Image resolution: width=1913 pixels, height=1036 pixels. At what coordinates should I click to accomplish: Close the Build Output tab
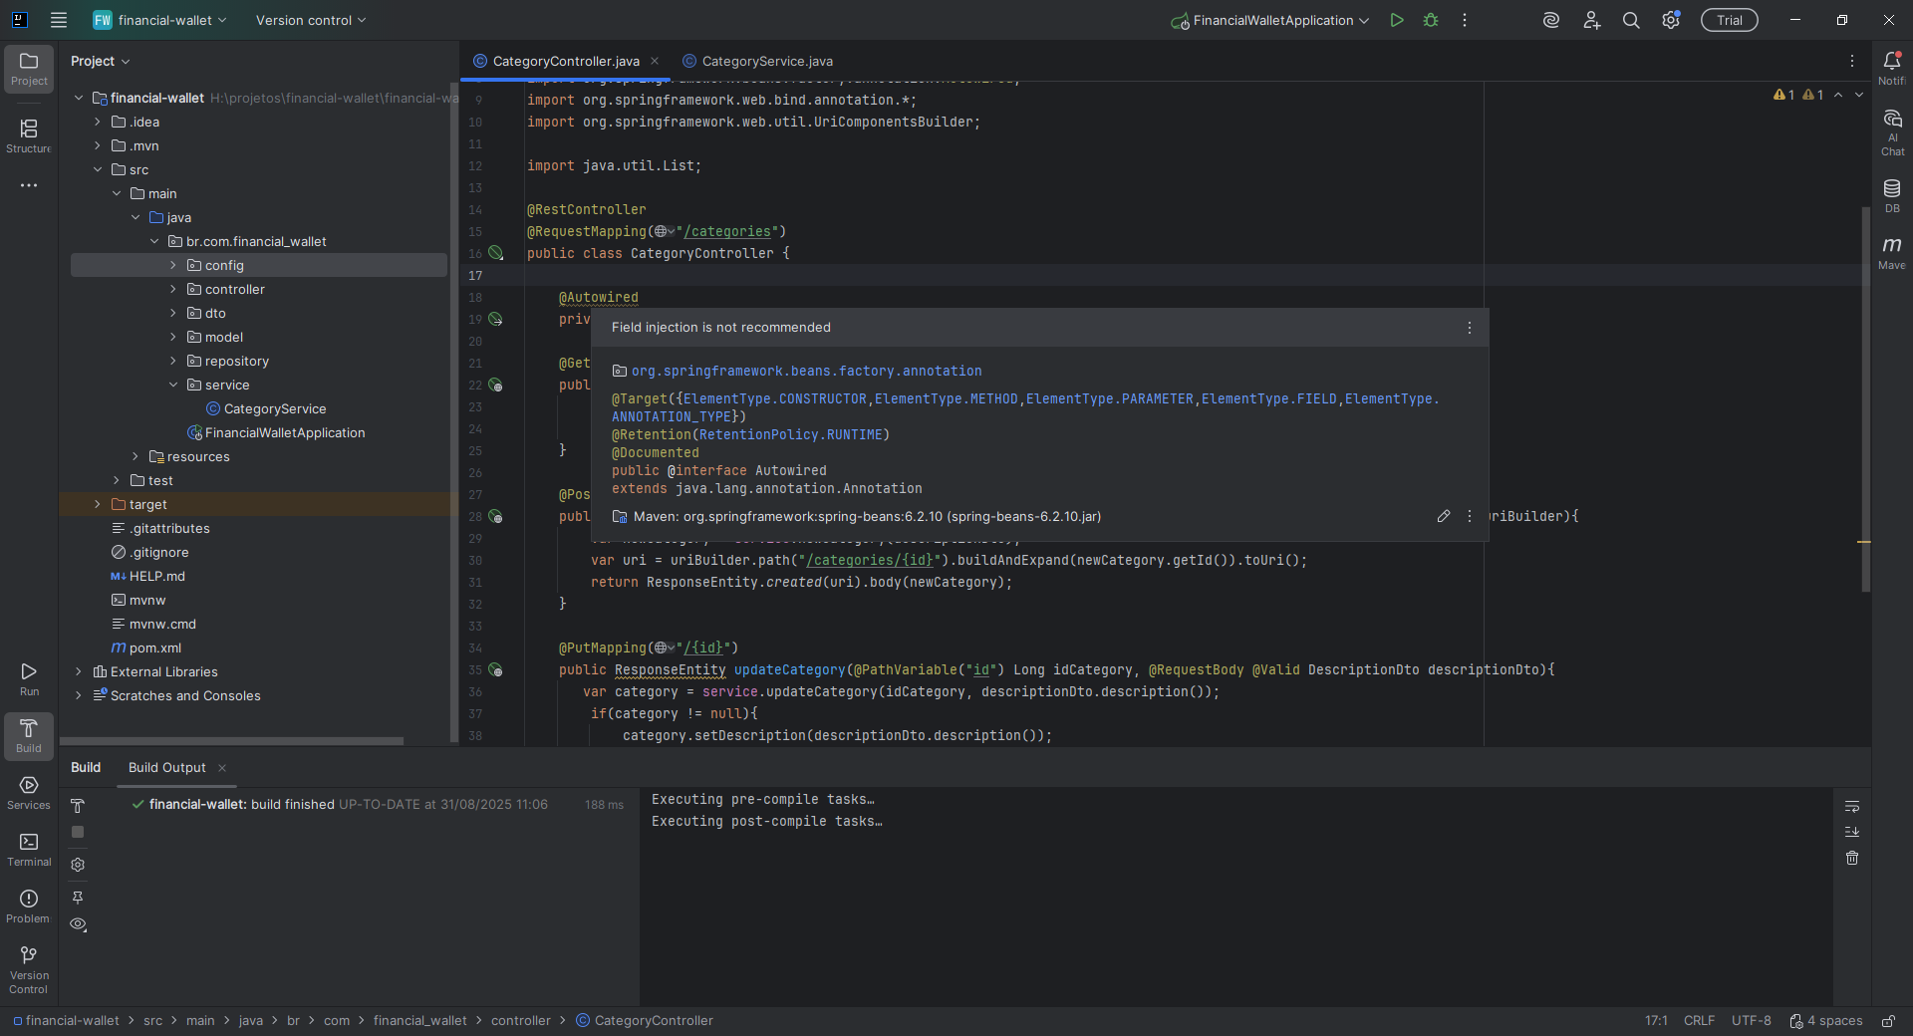click(x=222, y=767)
